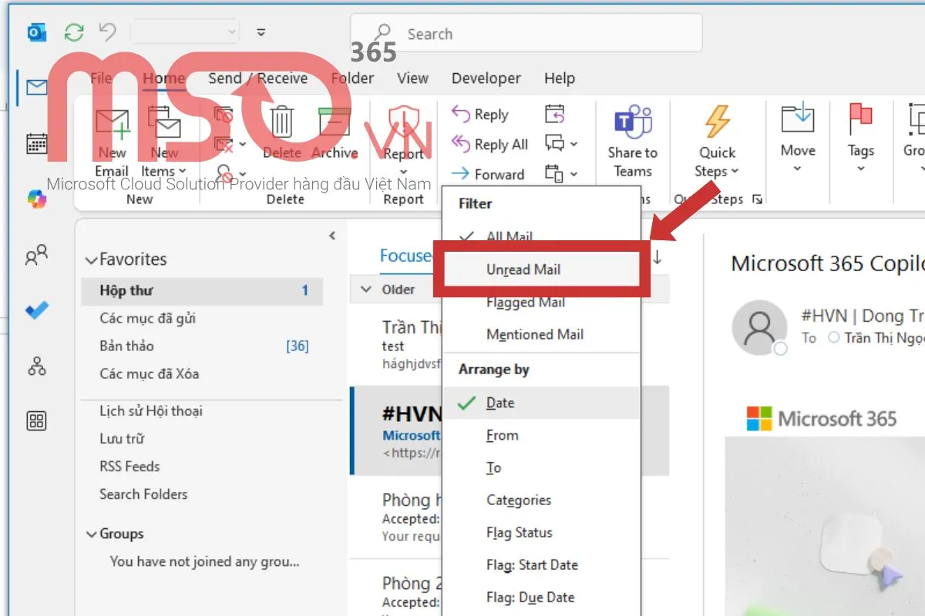Open Calendar from the left navigation bar
Screen dimensions: 925x616
(x=36, y=143)
